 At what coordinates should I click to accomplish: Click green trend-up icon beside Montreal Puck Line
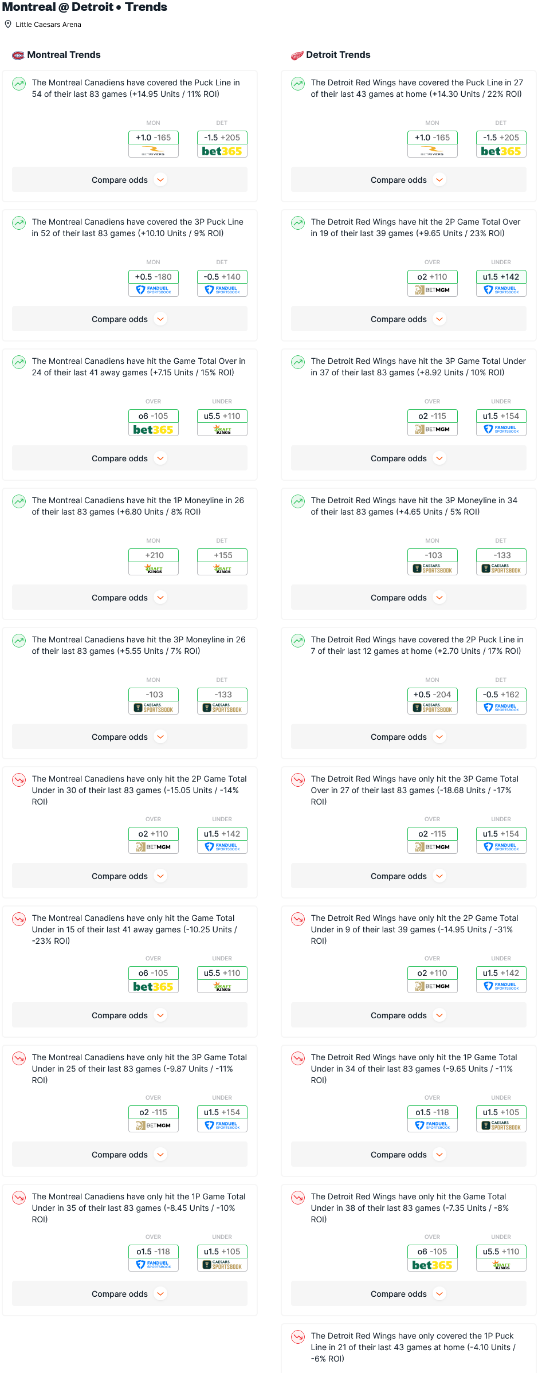pyautogui.click(x=19, y=84)
